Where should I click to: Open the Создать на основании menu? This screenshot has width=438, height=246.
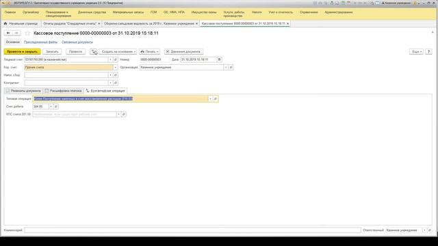(118, 52)
